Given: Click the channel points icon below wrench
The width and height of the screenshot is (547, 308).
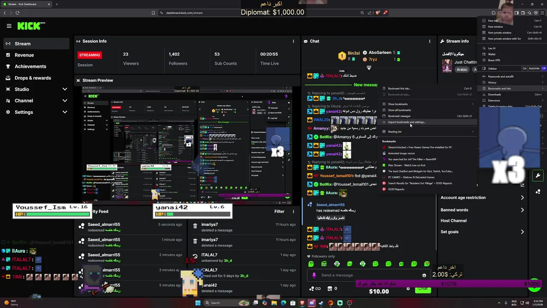Looking at the screenshot, I should click(x=538, y=191).
